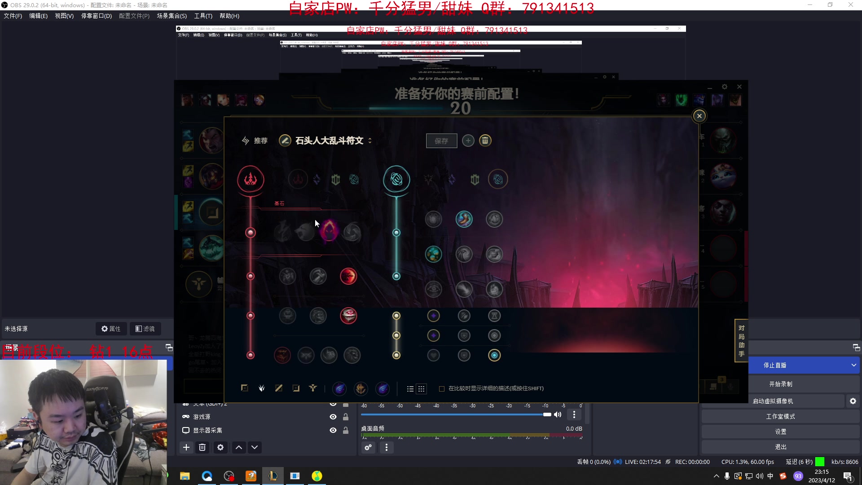Open advanced audio properties gears icon

point(368,447)
